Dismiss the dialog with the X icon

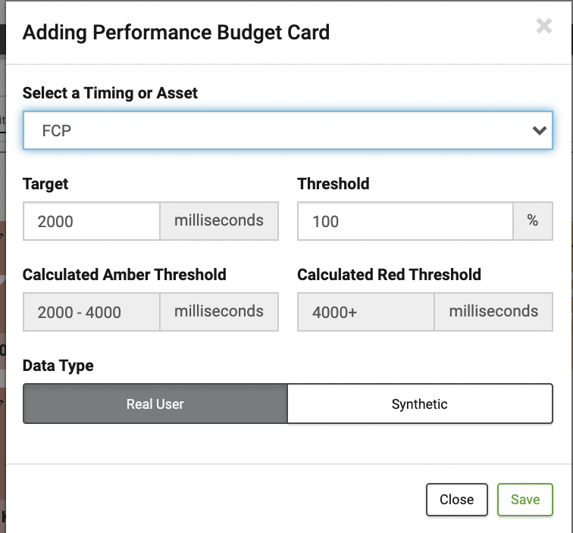pos(543,26)
